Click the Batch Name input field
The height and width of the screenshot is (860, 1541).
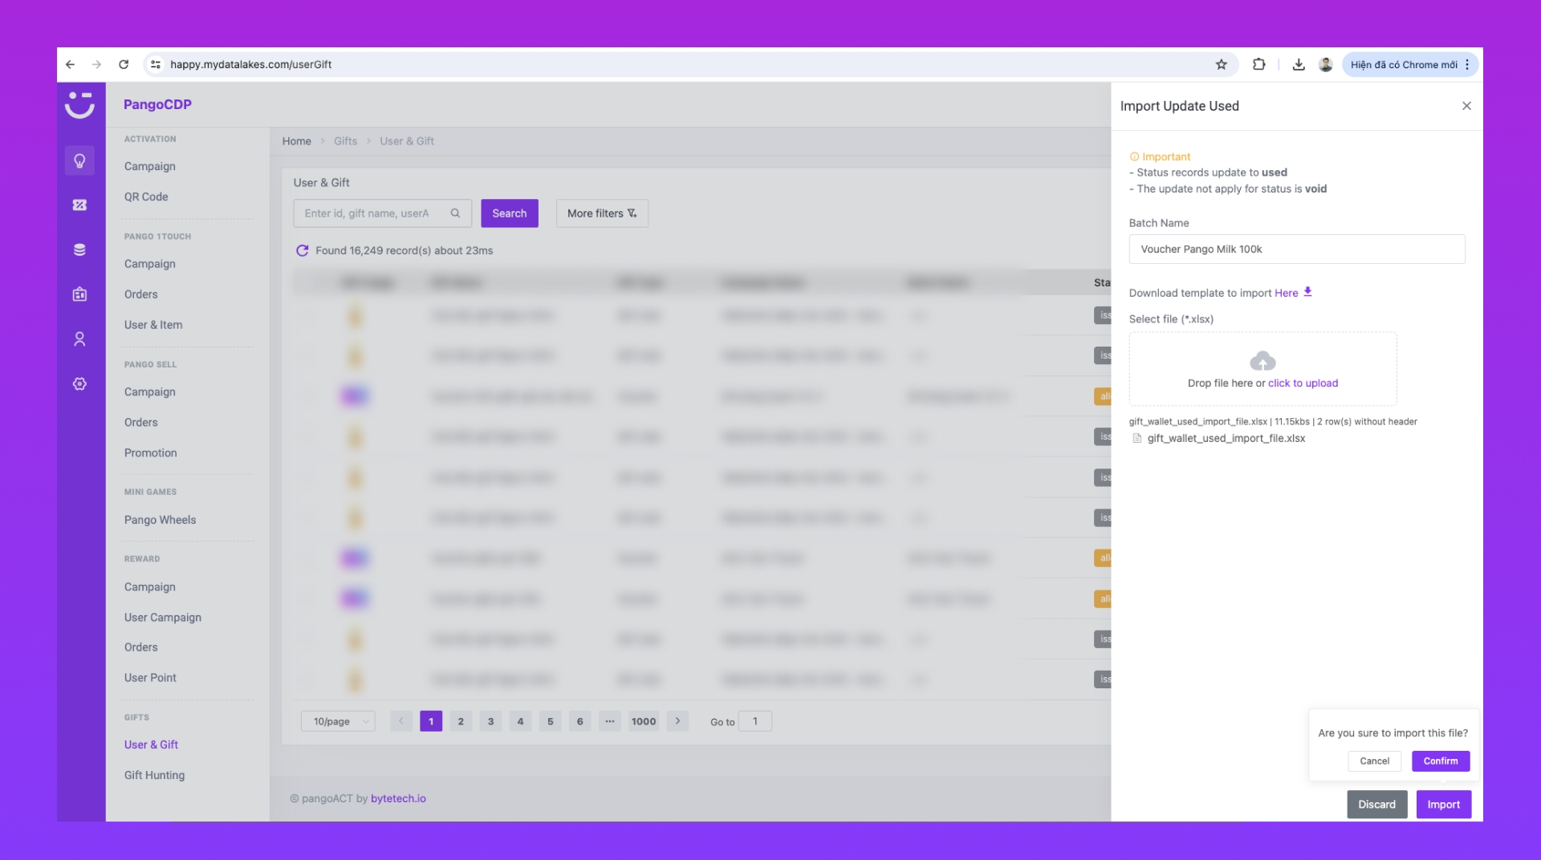click(x=1296, y=249)
